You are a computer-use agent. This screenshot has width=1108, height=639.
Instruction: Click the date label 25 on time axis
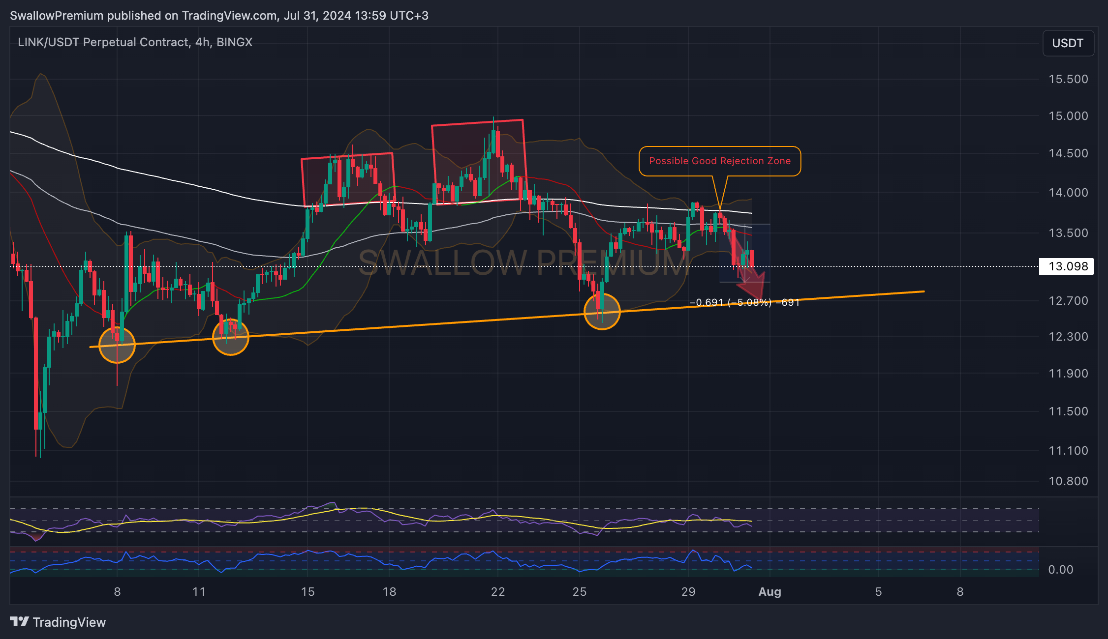(x=580, y=592)
